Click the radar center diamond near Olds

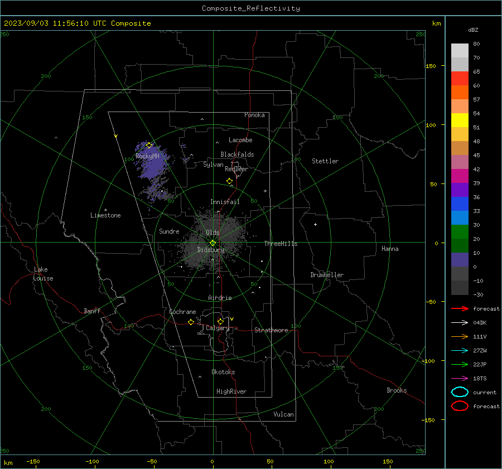tap(213, 243)
